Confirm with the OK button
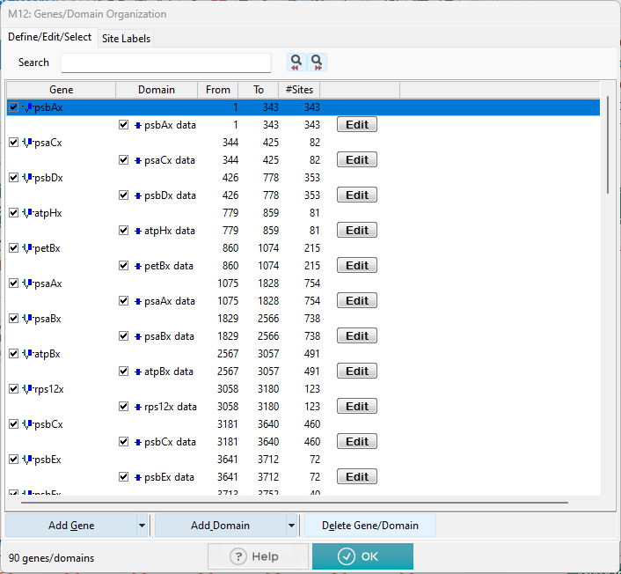Screen dimensions: 621x574 click(x=362, y=556)
